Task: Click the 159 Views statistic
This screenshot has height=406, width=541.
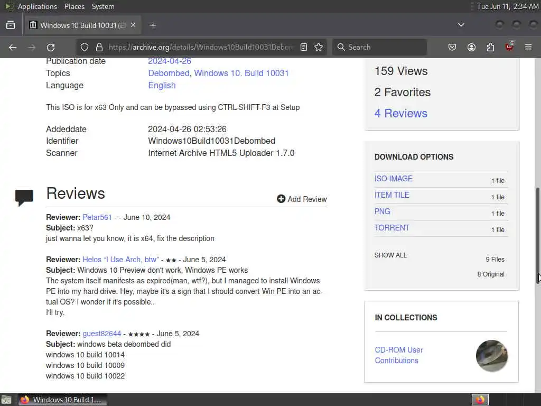Action: coord(401,71)
